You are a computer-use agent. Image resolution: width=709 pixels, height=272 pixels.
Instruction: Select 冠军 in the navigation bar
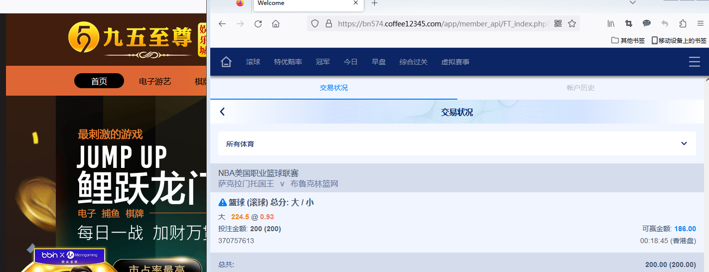click(x=323, y=62)
